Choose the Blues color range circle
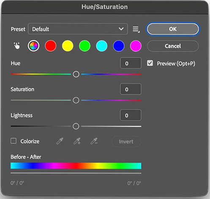Viewport: 210px width, 199px height. click(x=119, y=46)
